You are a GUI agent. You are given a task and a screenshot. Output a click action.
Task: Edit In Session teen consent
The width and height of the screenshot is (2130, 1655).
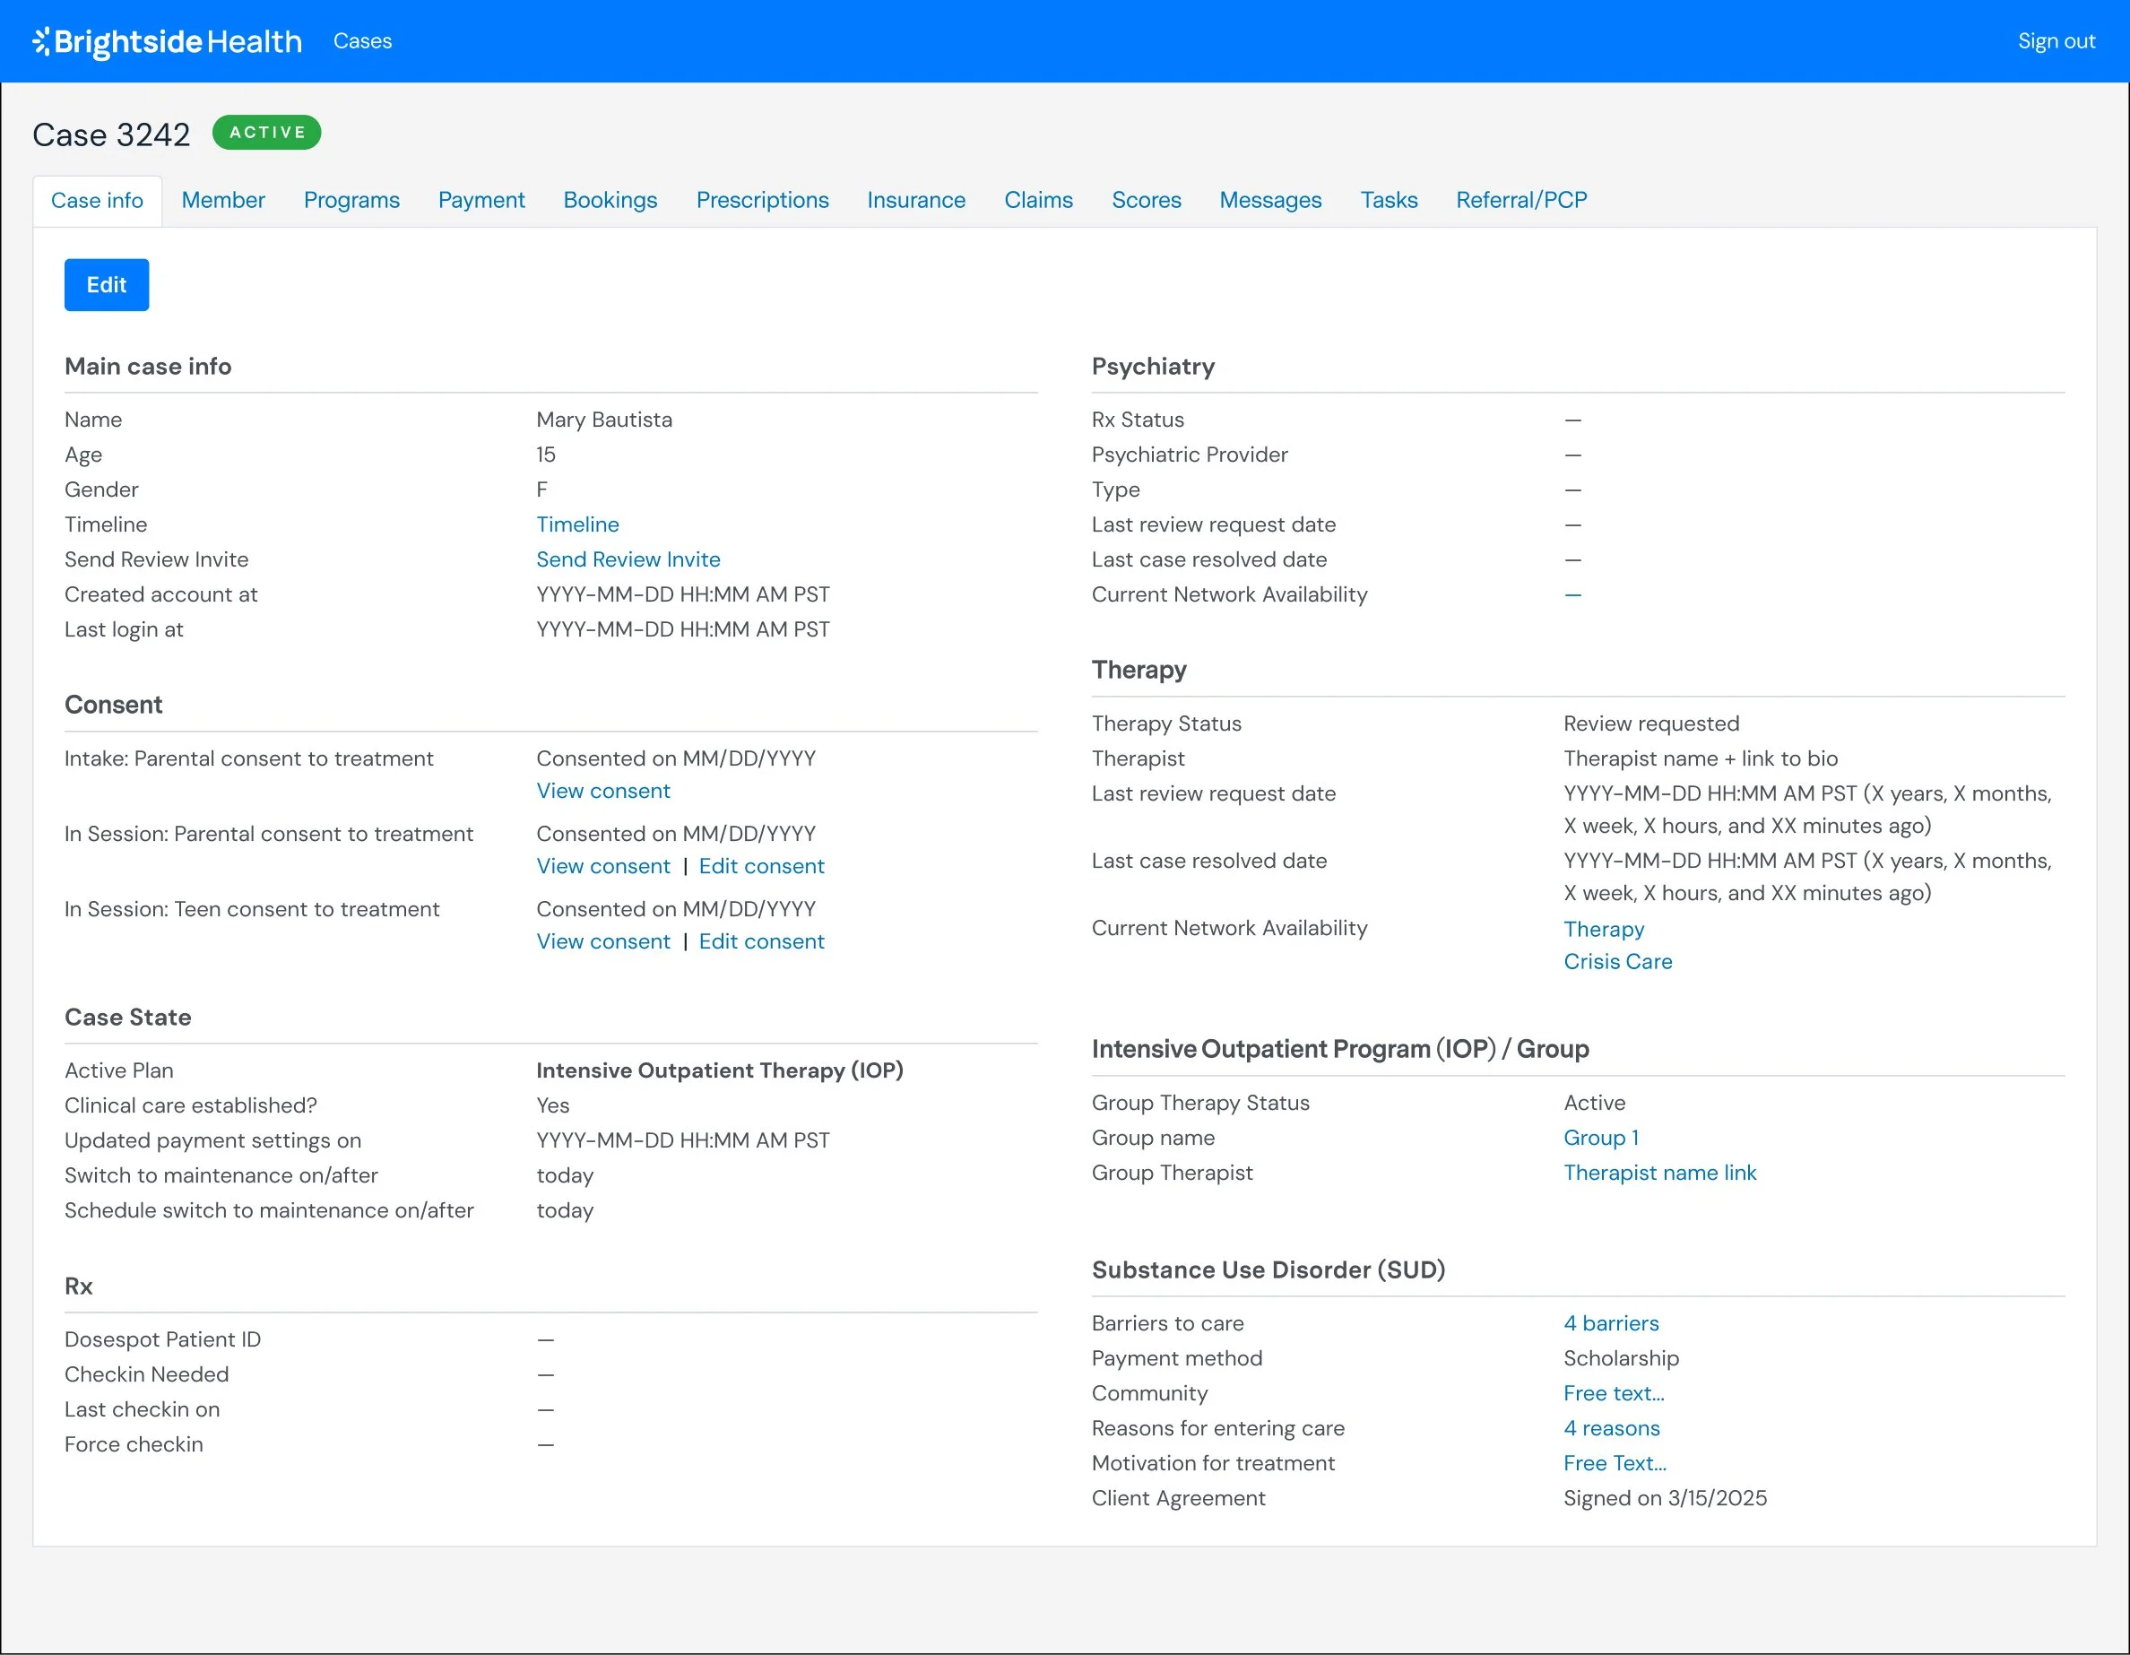click(x=761, y=942)
